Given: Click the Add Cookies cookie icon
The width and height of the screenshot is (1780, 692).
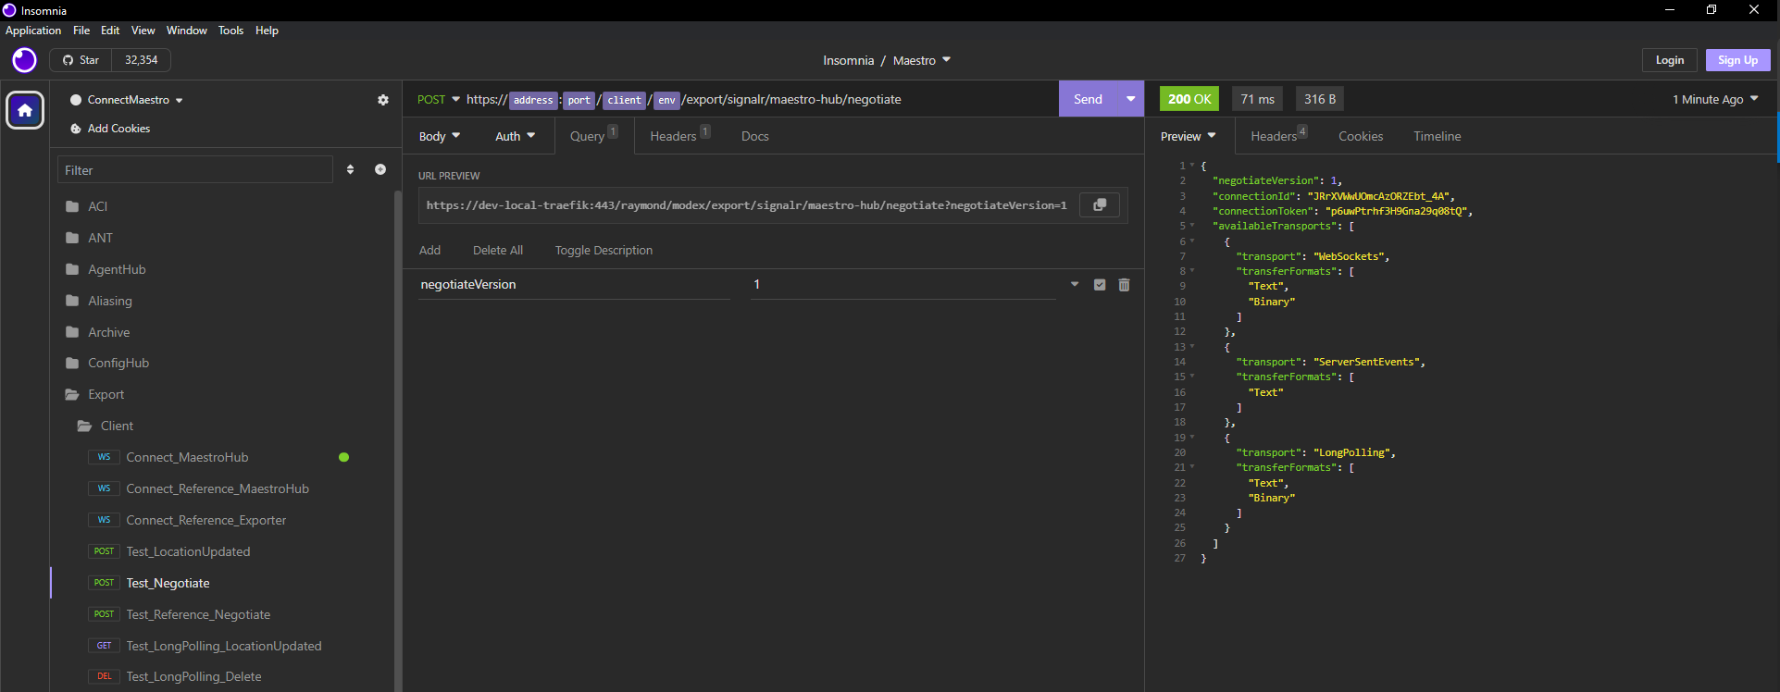Looking at the screenshot, I should [76, 129].
